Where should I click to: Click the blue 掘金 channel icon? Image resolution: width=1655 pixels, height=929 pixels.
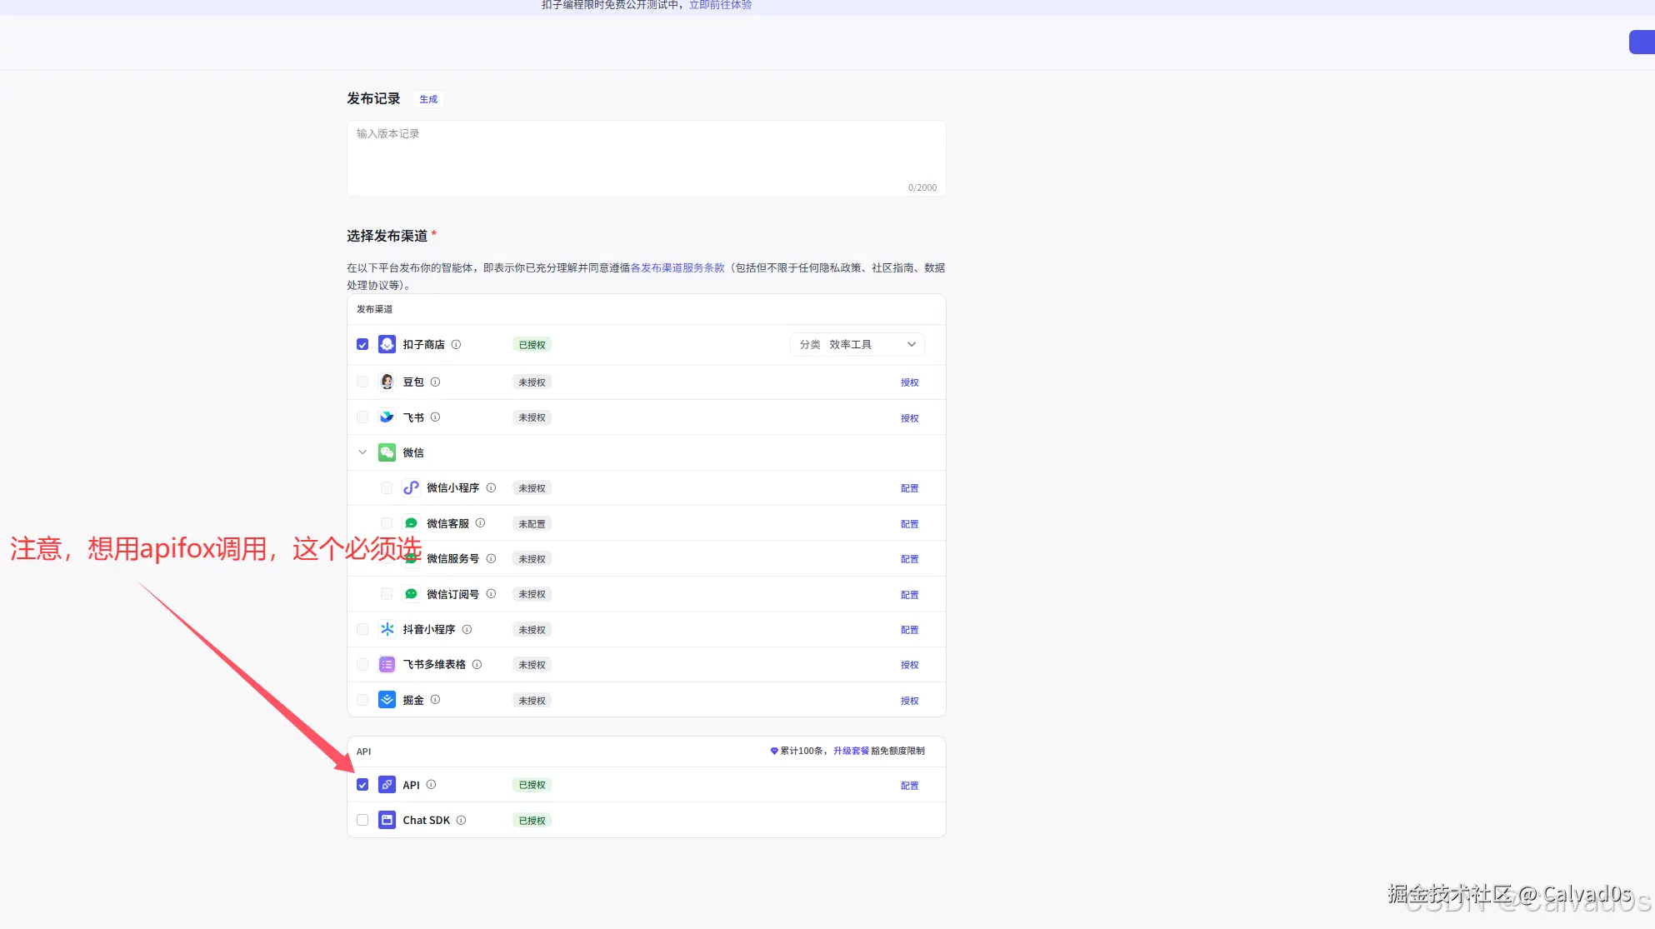pos(387,700)
